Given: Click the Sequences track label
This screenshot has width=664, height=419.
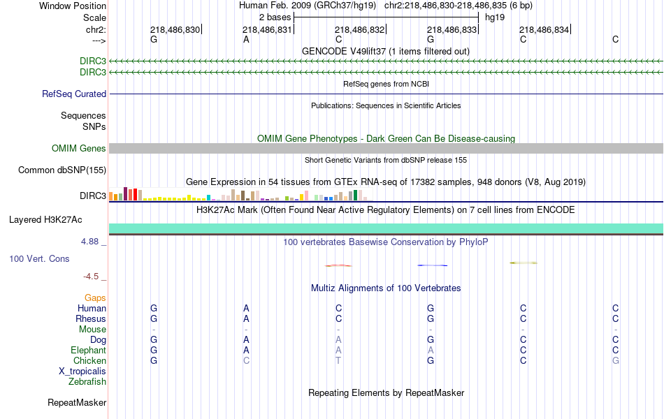Looking at the screenshot, I should [x=83, y=115].
